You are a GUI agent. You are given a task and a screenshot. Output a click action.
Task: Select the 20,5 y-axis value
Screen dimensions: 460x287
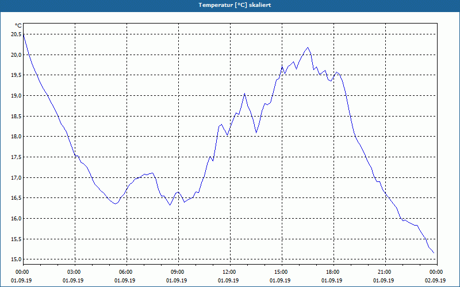[16, 34]
